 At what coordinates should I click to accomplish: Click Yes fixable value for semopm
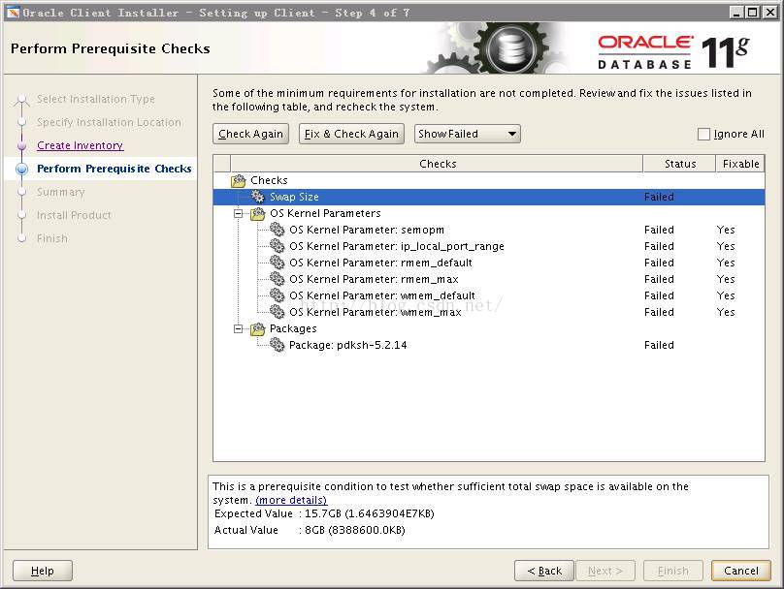pyautogui.click(x=726, y=230)
